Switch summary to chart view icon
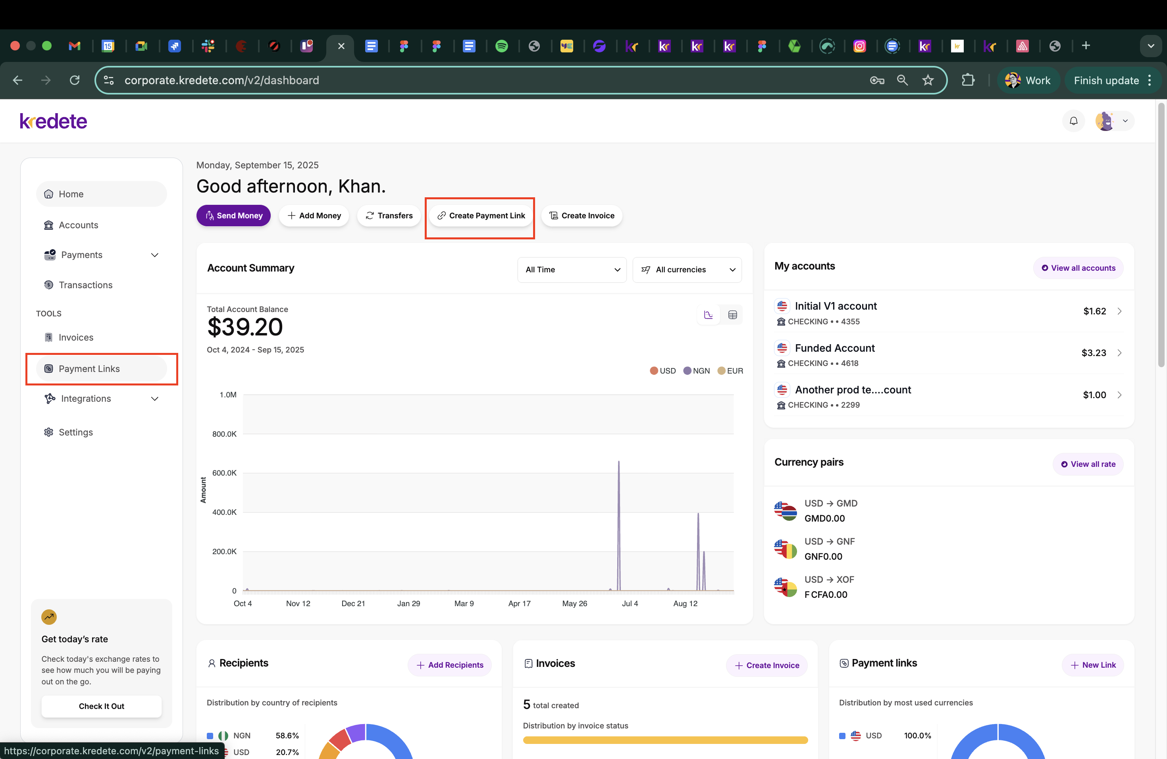 pos(708,315)
